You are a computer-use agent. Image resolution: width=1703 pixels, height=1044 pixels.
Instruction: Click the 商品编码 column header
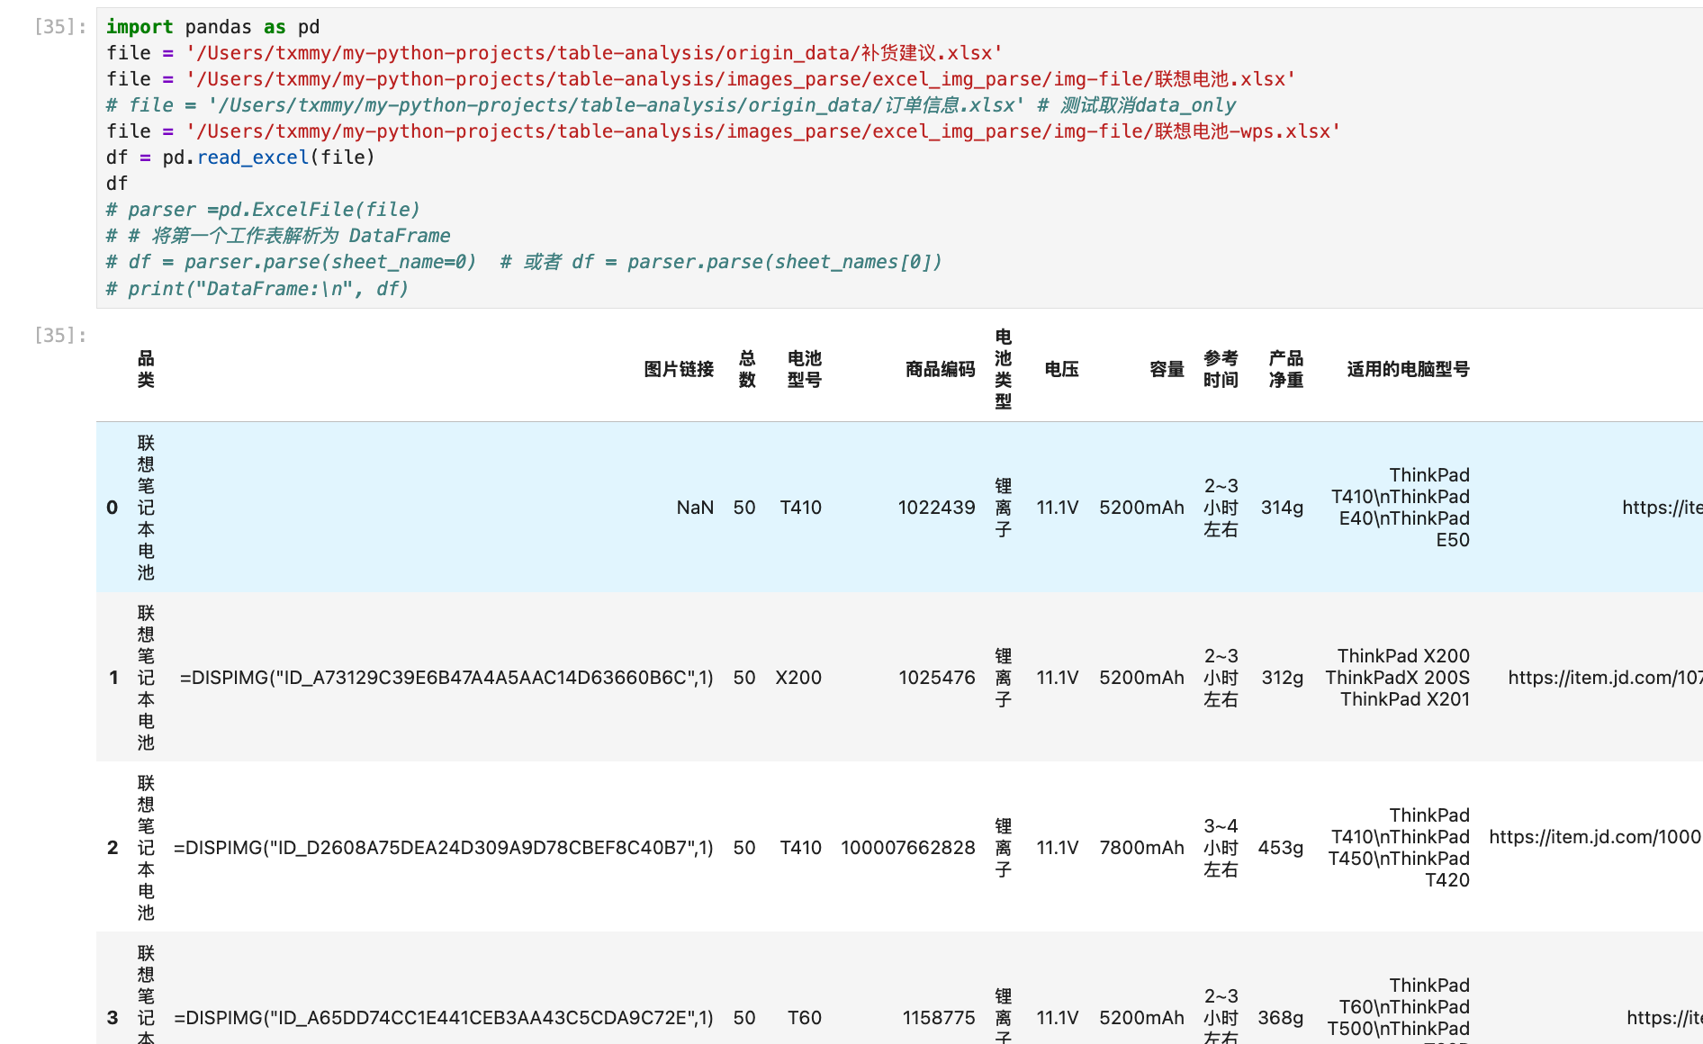940,369
